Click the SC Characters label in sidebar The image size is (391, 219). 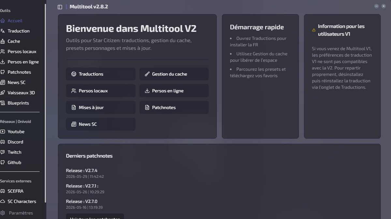pos(22,201)
